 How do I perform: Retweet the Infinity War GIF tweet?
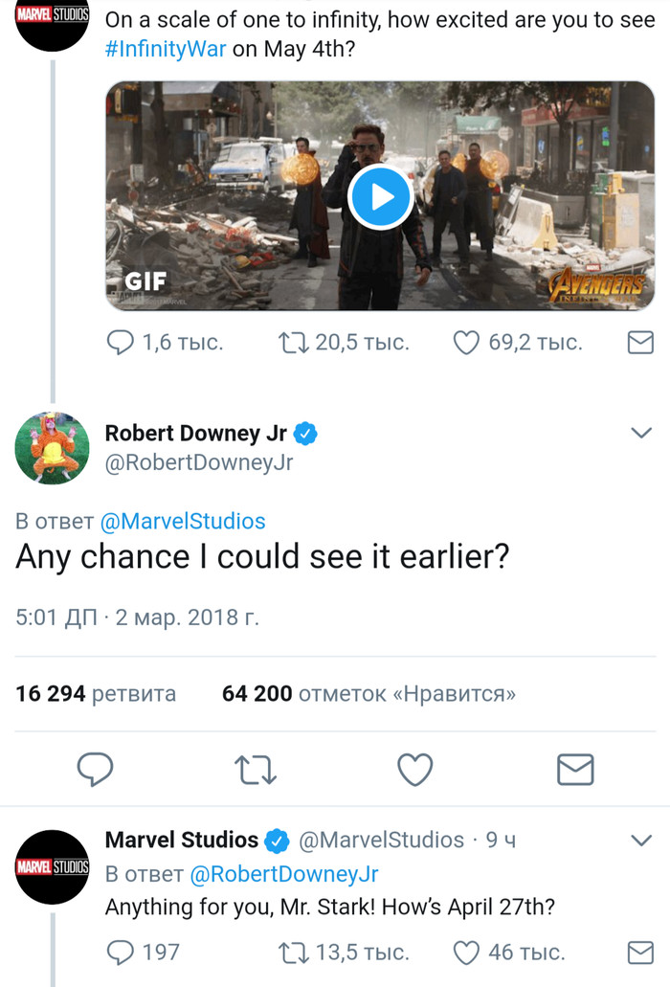coord(291,342)
